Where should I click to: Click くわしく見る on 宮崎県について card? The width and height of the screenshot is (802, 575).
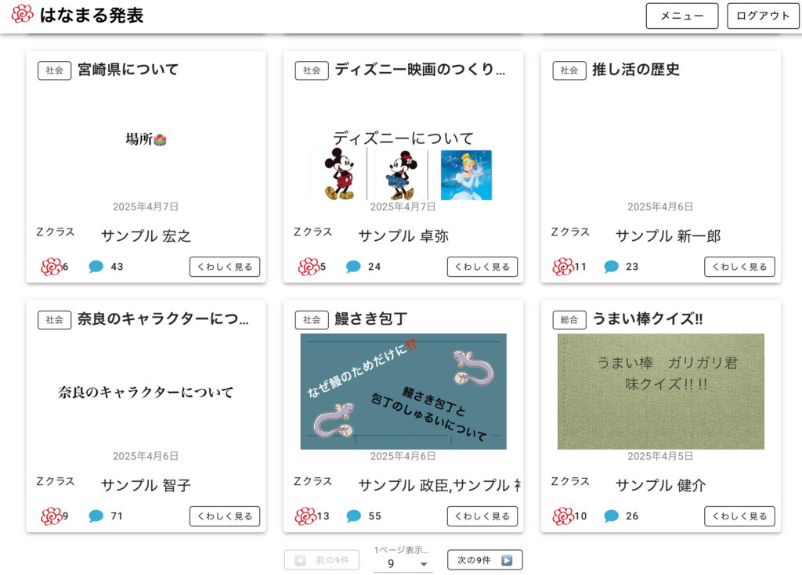click(x=225, y=267)
